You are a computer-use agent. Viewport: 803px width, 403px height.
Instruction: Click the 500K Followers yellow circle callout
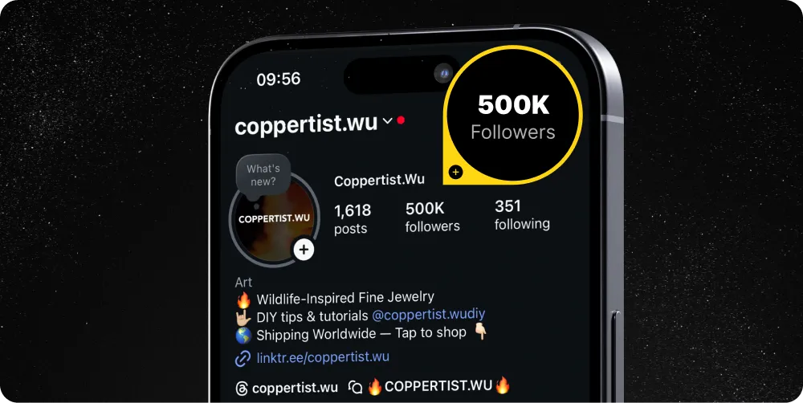point(512,115)
